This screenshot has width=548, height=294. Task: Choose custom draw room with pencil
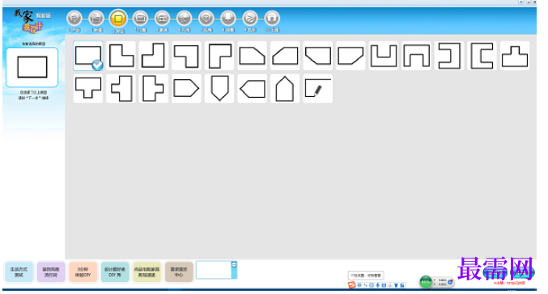(318, 89)
